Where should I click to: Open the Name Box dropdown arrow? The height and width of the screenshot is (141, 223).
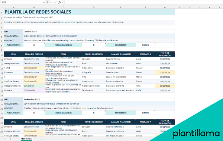coord(43,3)
